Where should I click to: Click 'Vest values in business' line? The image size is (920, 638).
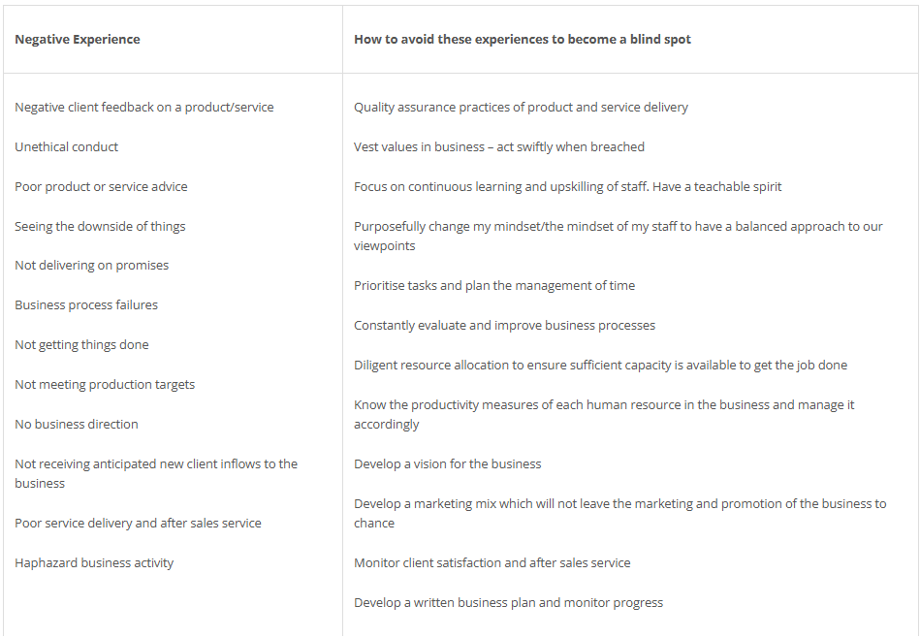498,147
